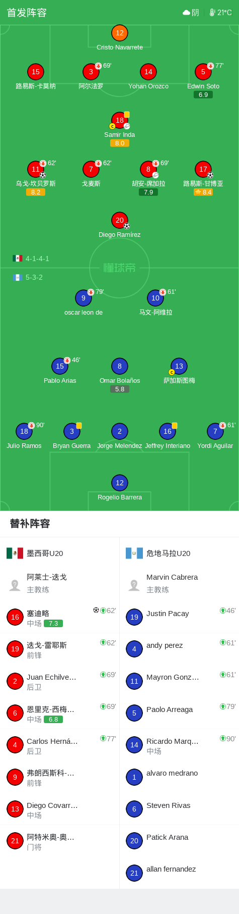Viewport: 239px width, 914px height.
Task: Select Omar Bolaños's number 8 player icon
Action: coord(120,366)
